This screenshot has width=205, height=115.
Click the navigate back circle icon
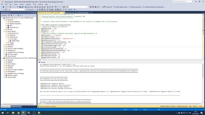[x=4, y=7]
